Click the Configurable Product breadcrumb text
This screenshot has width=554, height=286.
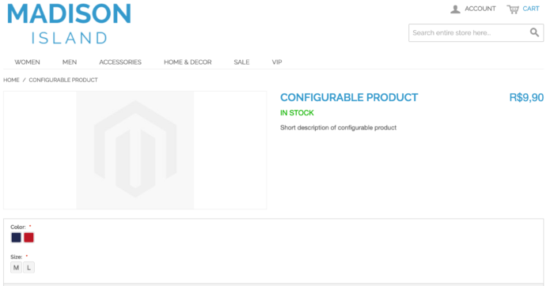coord(63,80)
